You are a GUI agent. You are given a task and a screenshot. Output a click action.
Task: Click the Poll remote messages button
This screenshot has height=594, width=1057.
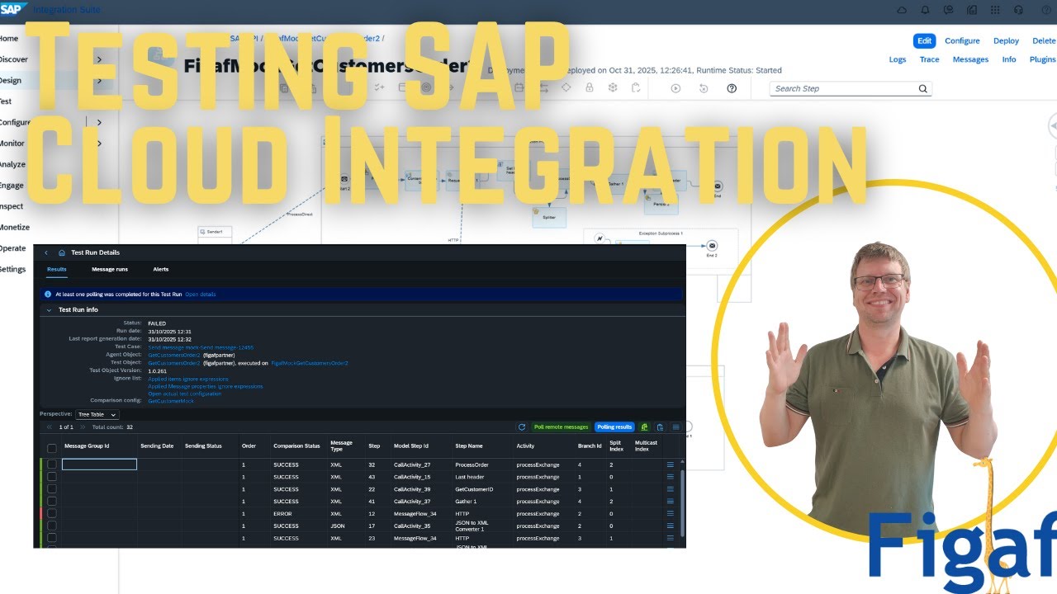click(x=561, y=427)
